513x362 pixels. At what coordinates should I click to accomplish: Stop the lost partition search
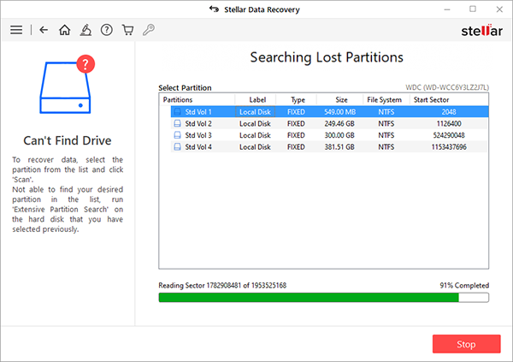[x=466, y=344]
